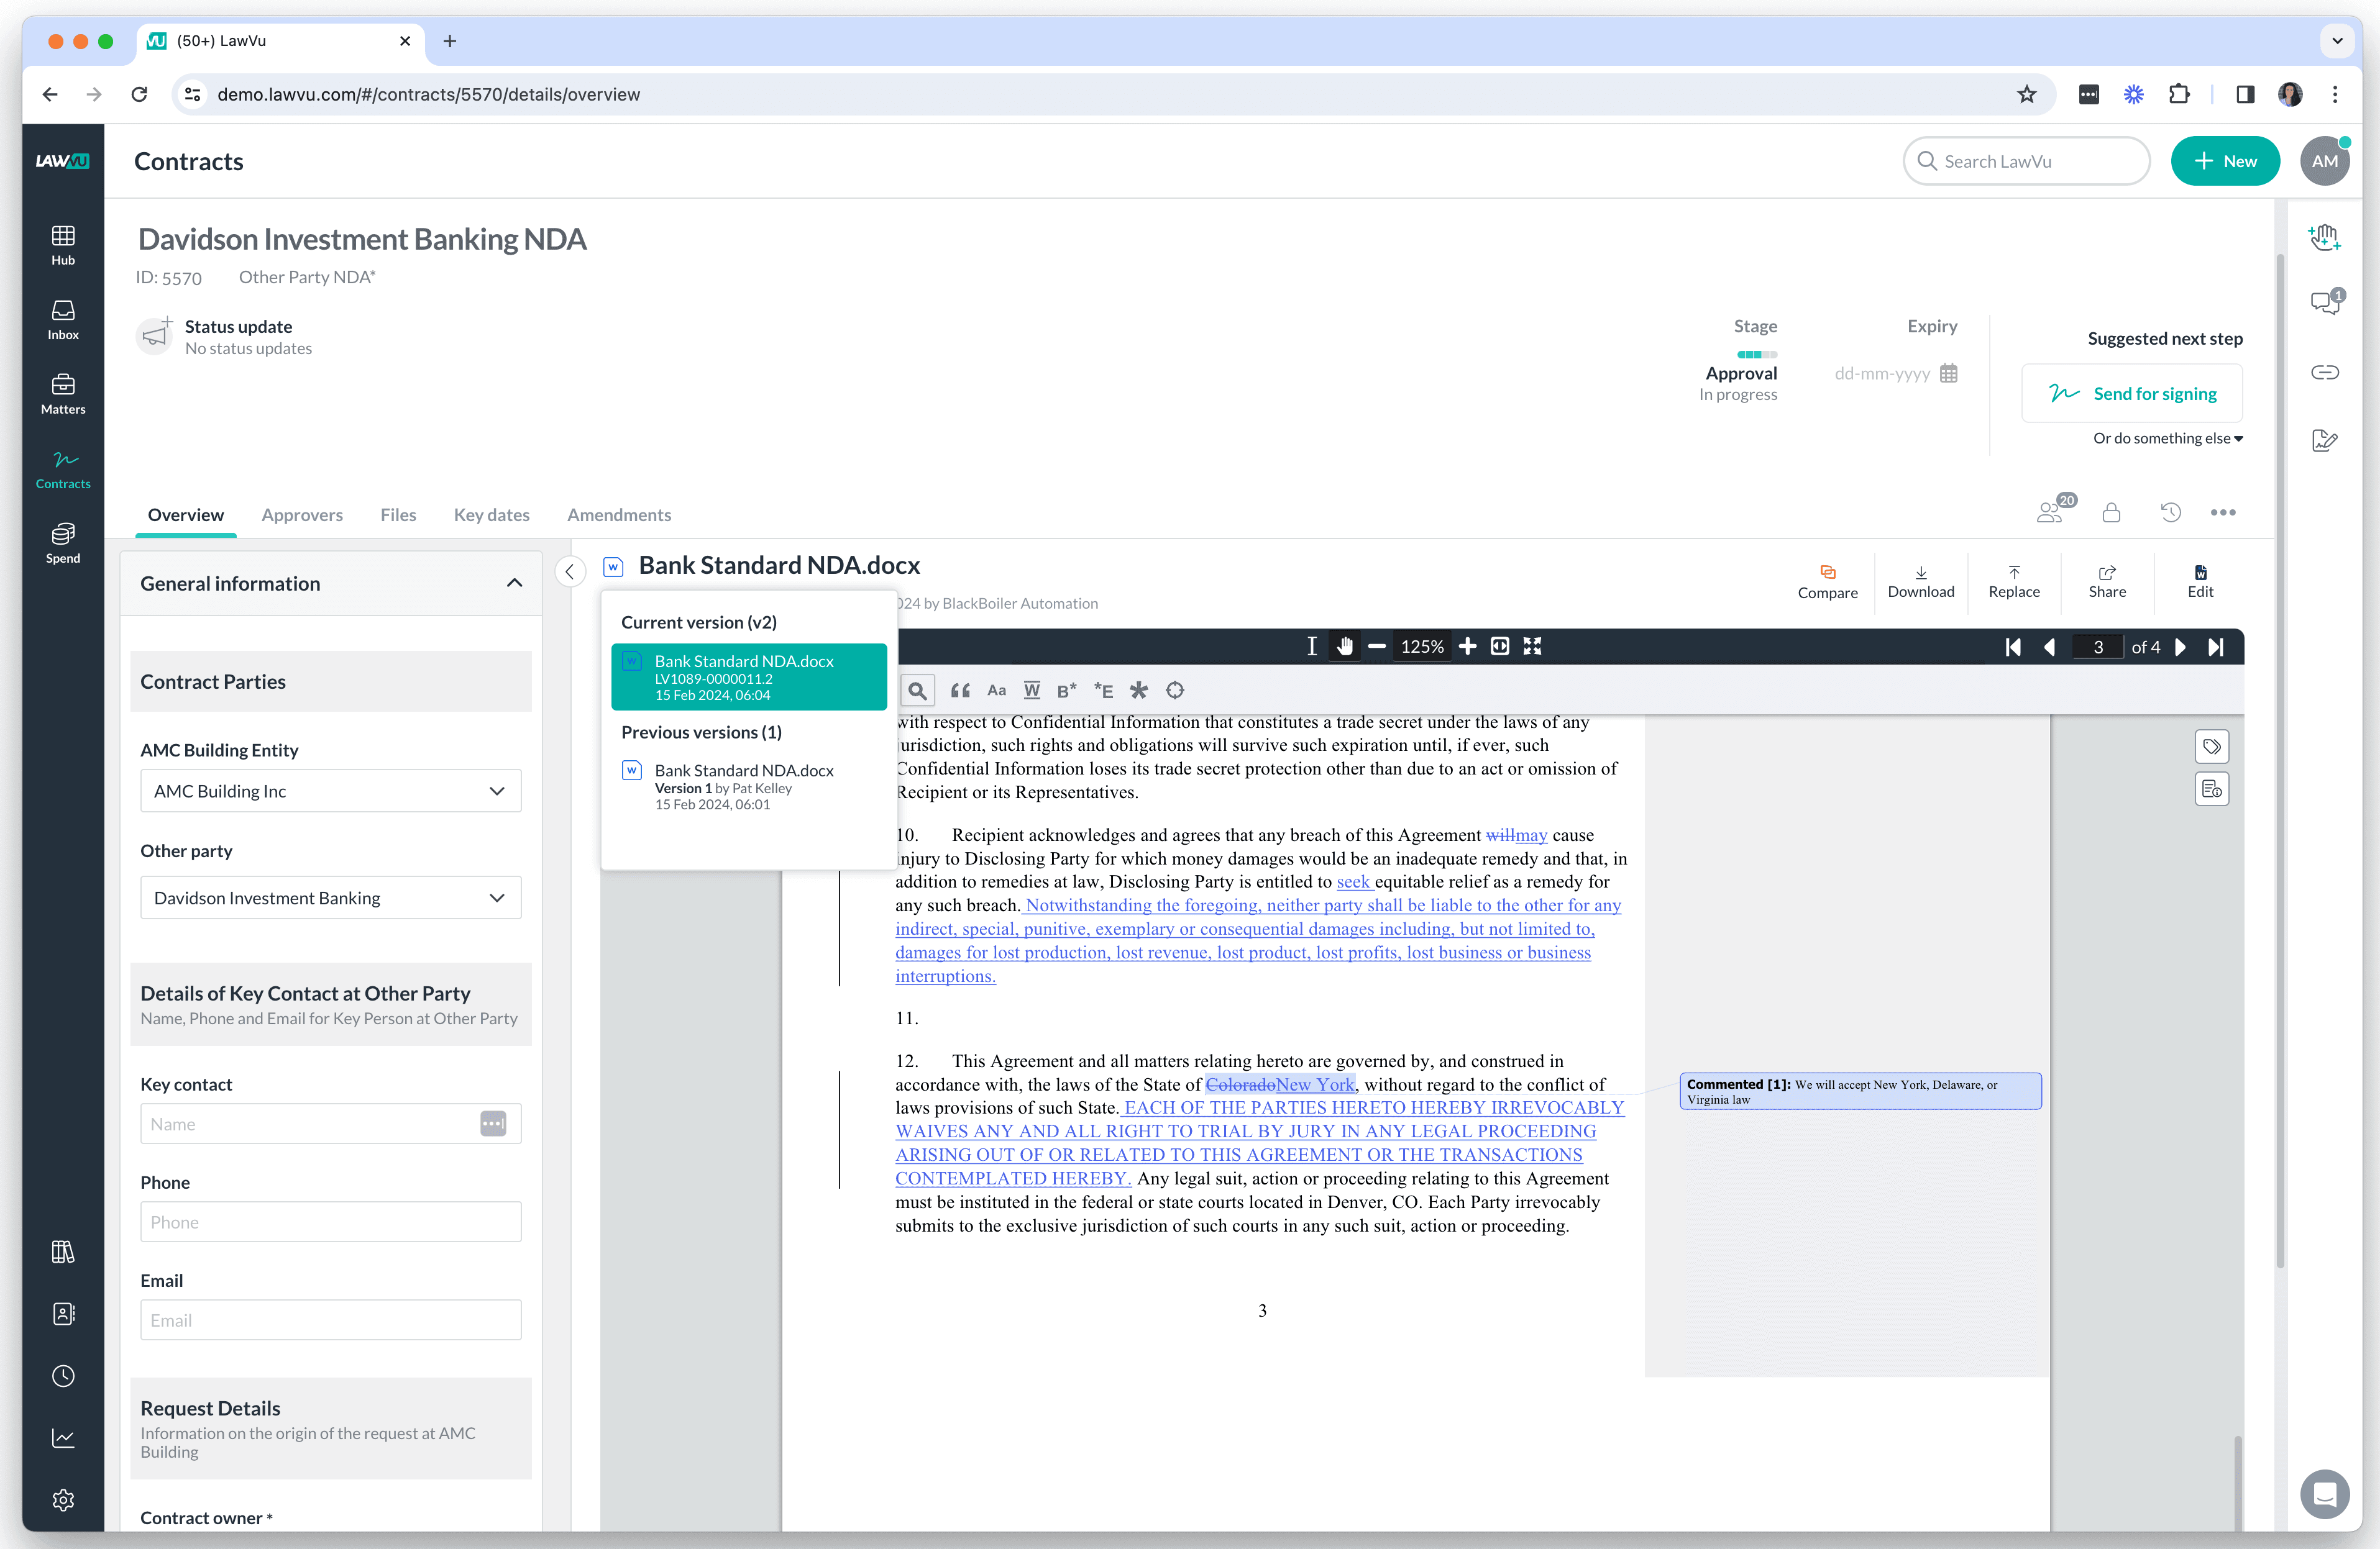Click the page number field showing 3
Viewport: 2380px width, 1549px height.
tap(2098, 647)
